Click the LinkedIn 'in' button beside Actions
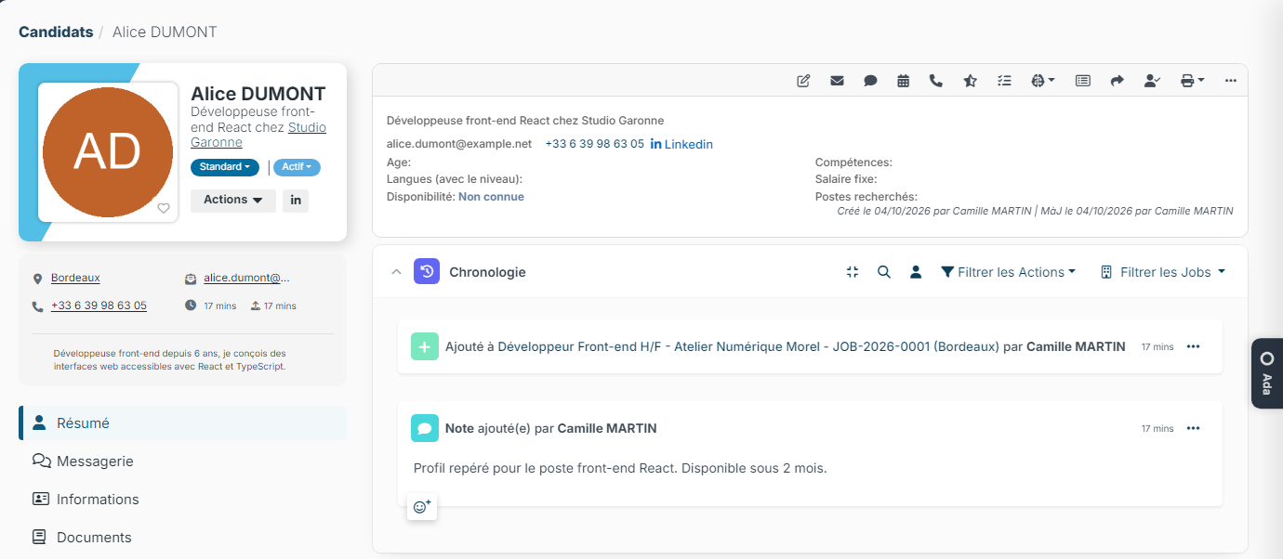This screenshot has height=559, width=1283. (296, 200)
